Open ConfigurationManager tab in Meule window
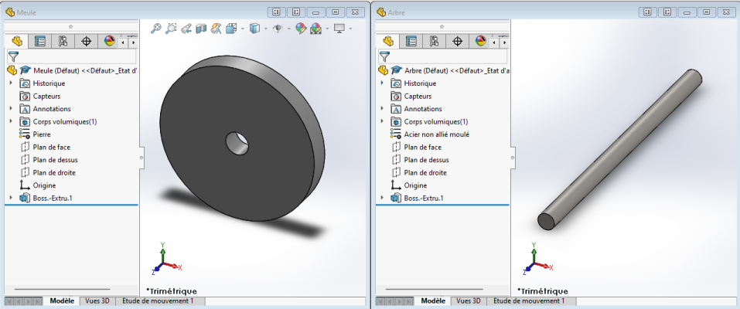This screenshot has height=309, width=740. coord(63,42)
